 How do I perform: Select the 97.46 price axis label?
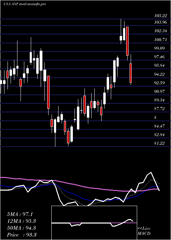[159, 57]
